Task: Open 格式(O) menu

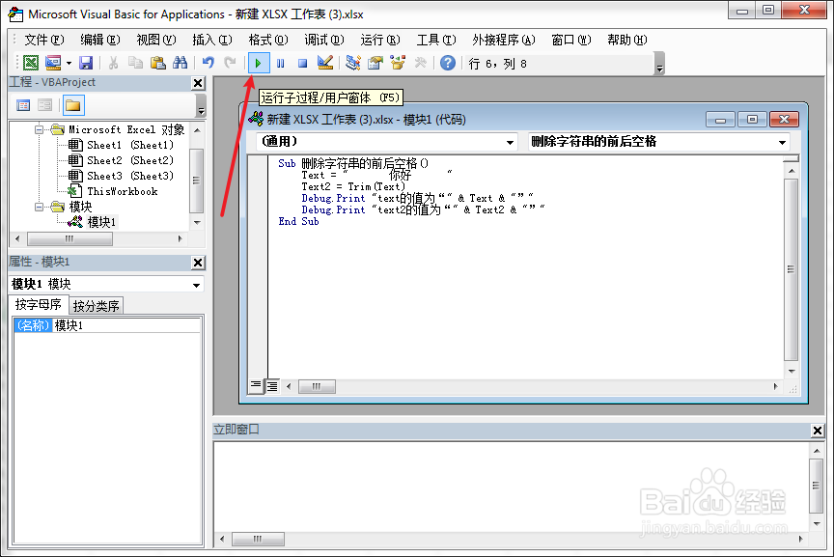Action: tap(268, 40)
